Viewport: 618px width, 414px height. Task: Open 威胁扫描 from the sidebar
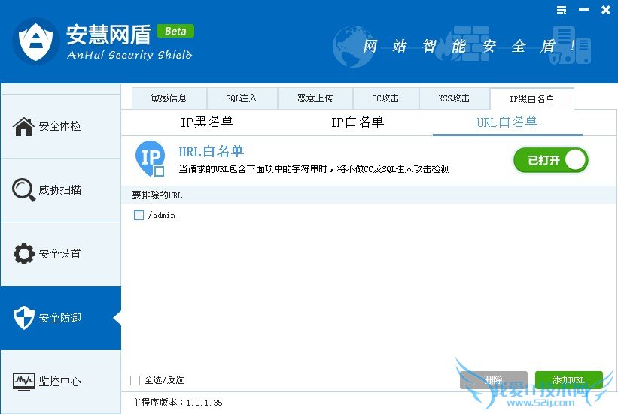[x=61, y=190]
